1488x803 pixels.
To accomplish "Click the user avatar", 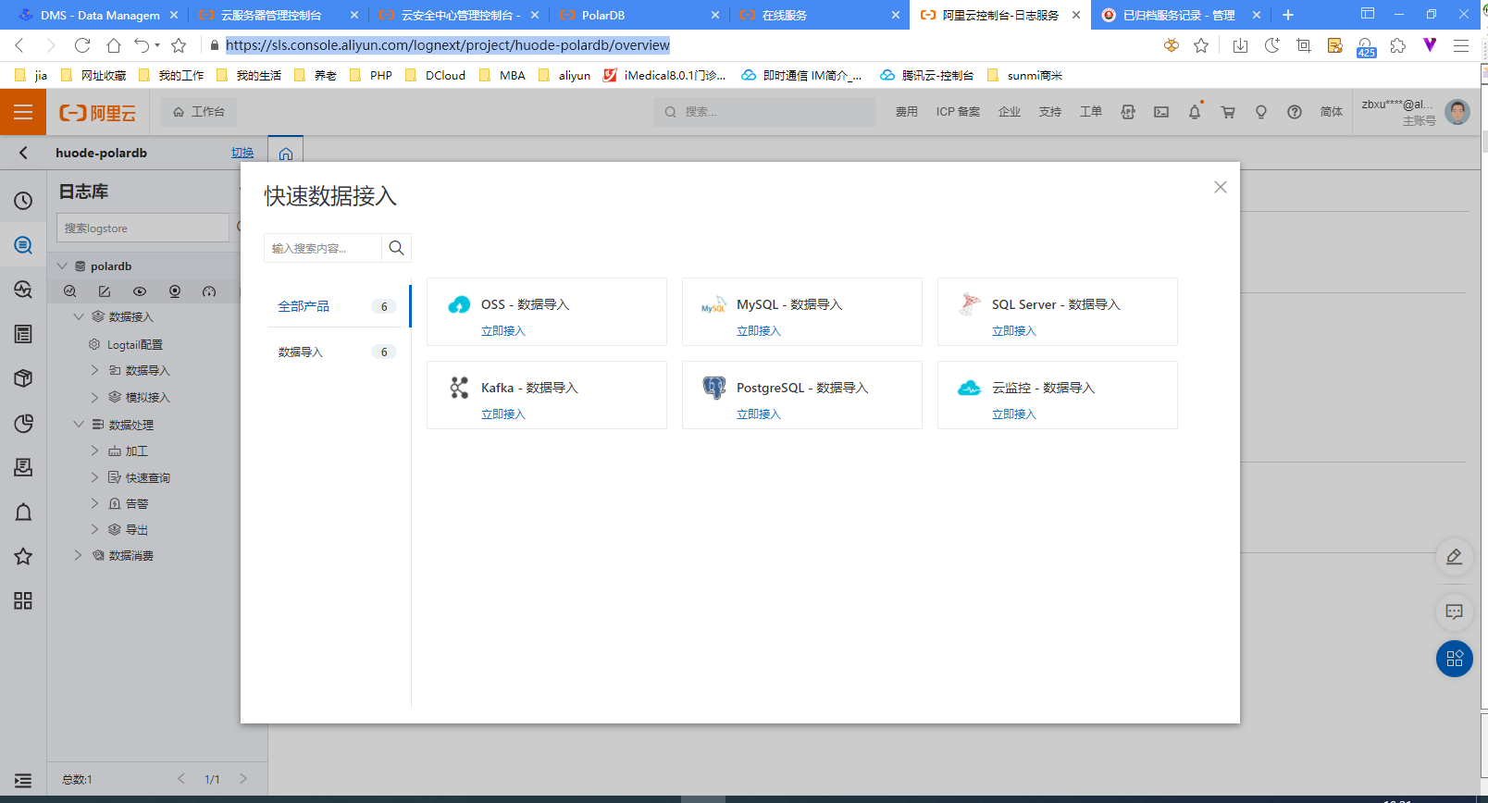I will 1457,112.
